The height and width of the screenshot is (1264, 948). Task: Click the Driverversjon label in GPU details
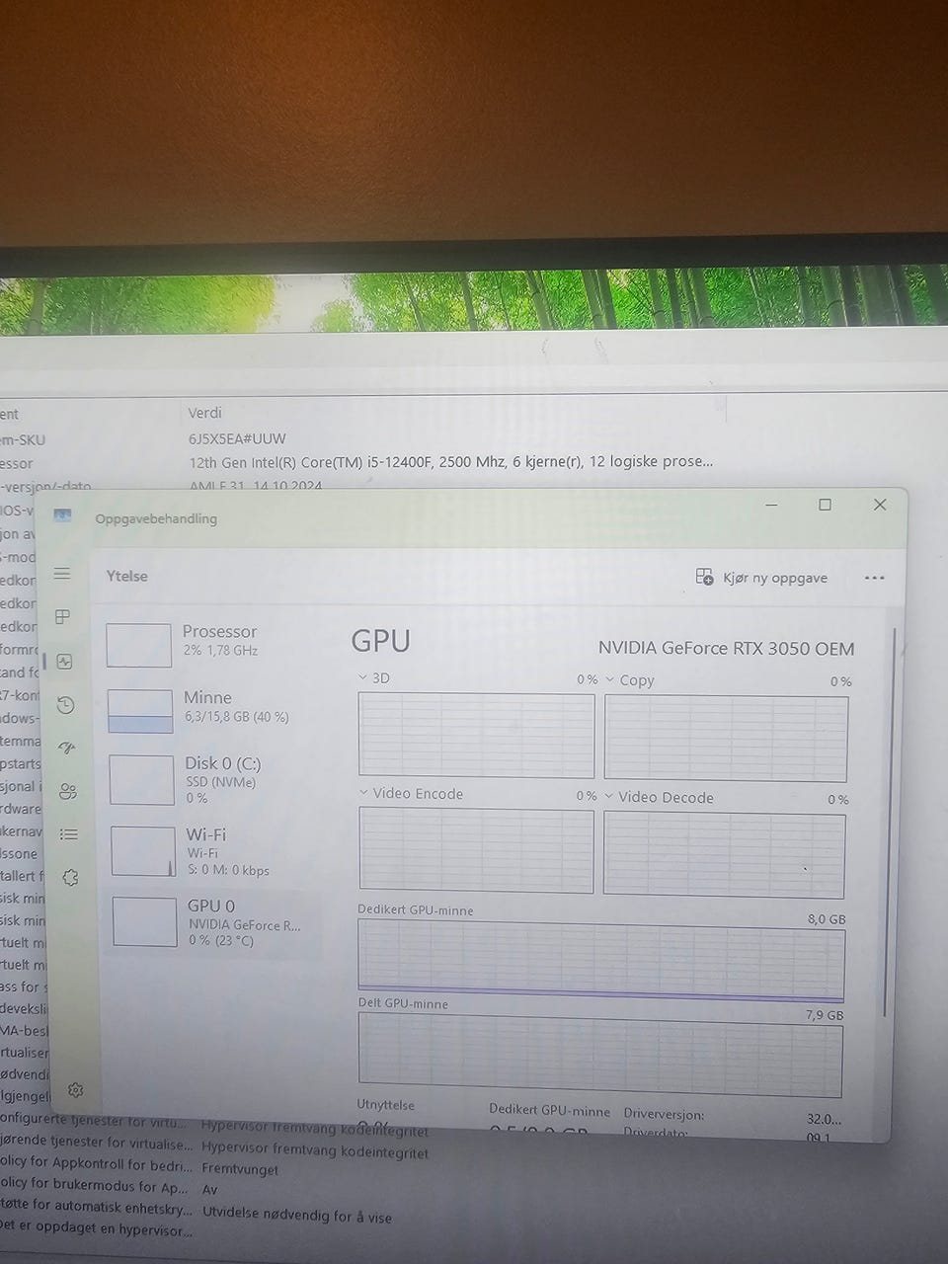click(664, 1114)
